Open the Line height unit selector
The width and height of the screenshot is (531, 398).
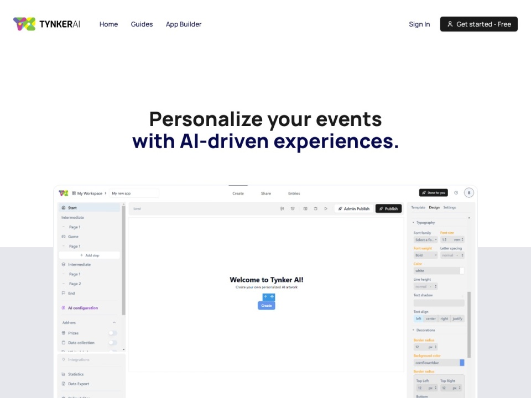433,286
